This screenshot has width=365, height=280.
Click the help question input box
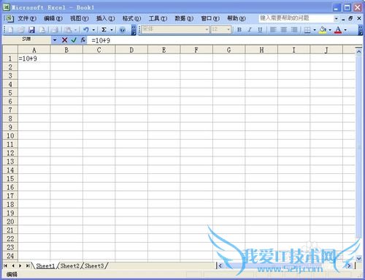click(x=296, y=18)
